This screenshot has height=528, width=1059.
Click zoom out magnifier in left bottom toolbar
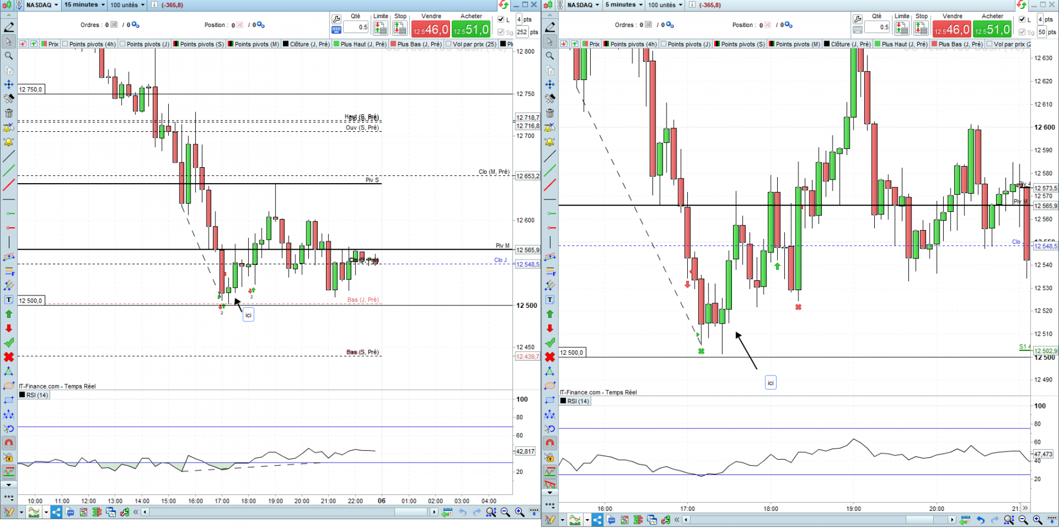(505, 512)
